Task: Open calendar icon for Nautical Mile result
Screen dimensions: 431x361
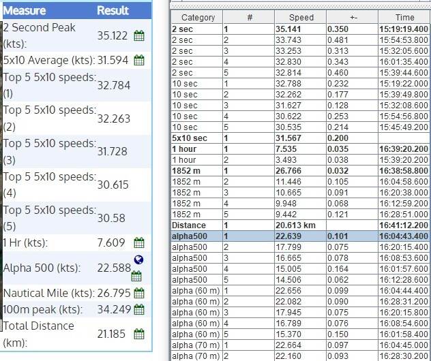Action: point(139,294)
